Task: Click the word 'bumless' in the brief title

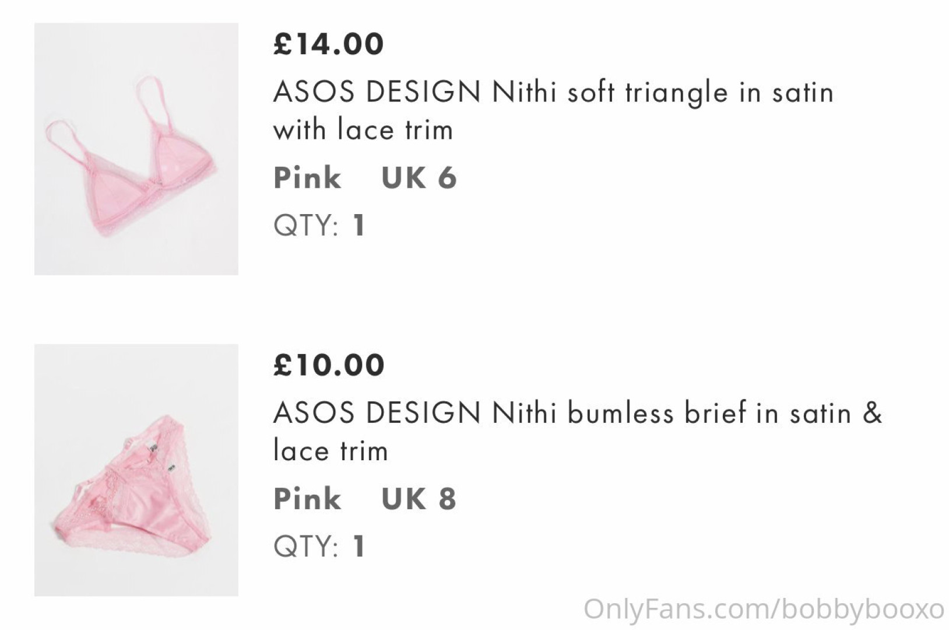Action: coord(620,413)
